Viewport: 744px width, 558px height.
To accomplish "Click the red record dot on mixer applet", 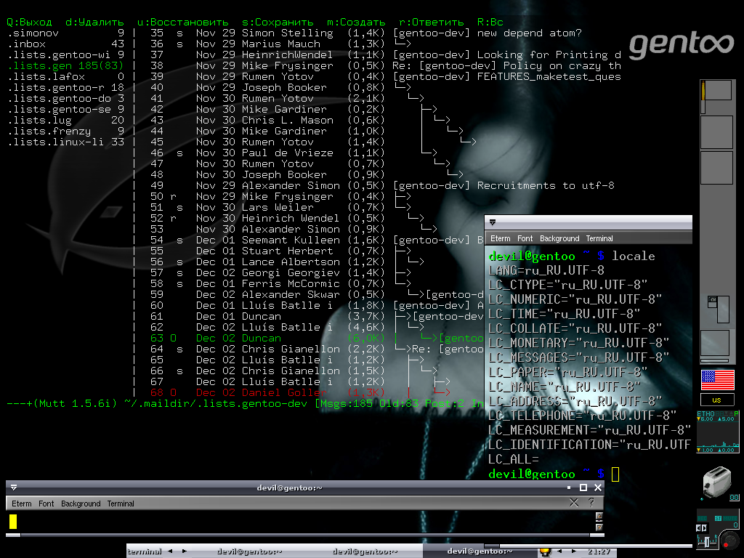I will tap(727, 545).
